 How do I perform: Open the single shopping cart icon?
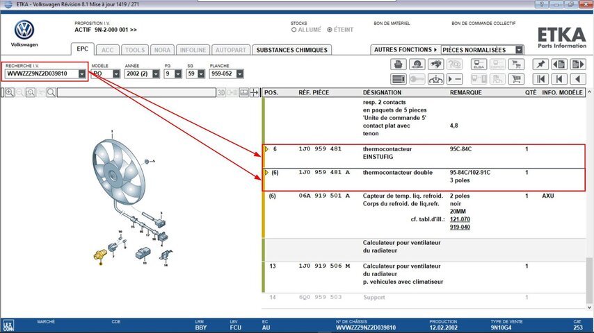coord(516,79)
